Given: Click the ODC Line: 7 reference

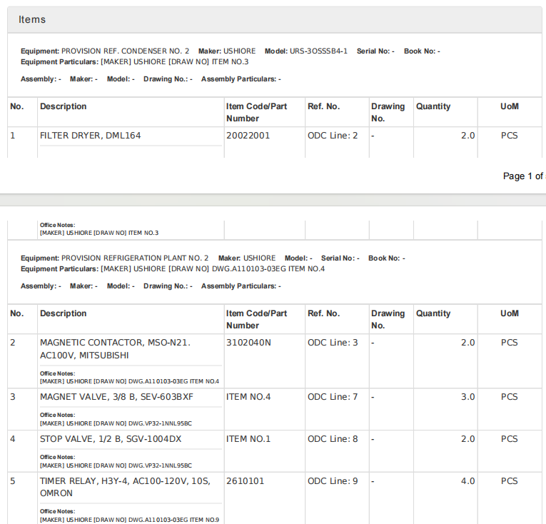Looking at the screenshot, I should click(333, 397).
